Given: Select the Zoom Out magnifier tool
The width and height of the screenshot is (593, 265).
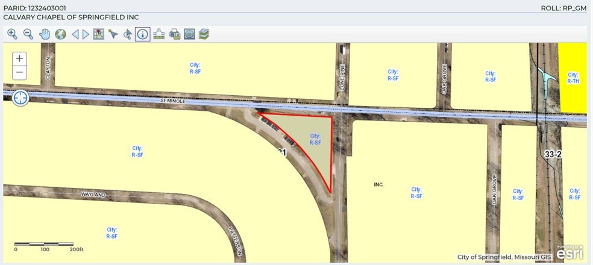Looking at the screenshot, I should pos(28,34).
